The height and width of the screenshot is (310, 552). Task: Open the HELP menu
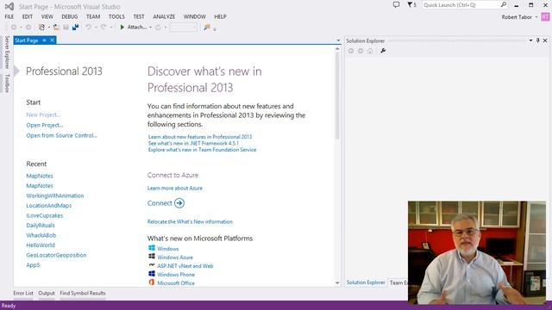point(221,16)
